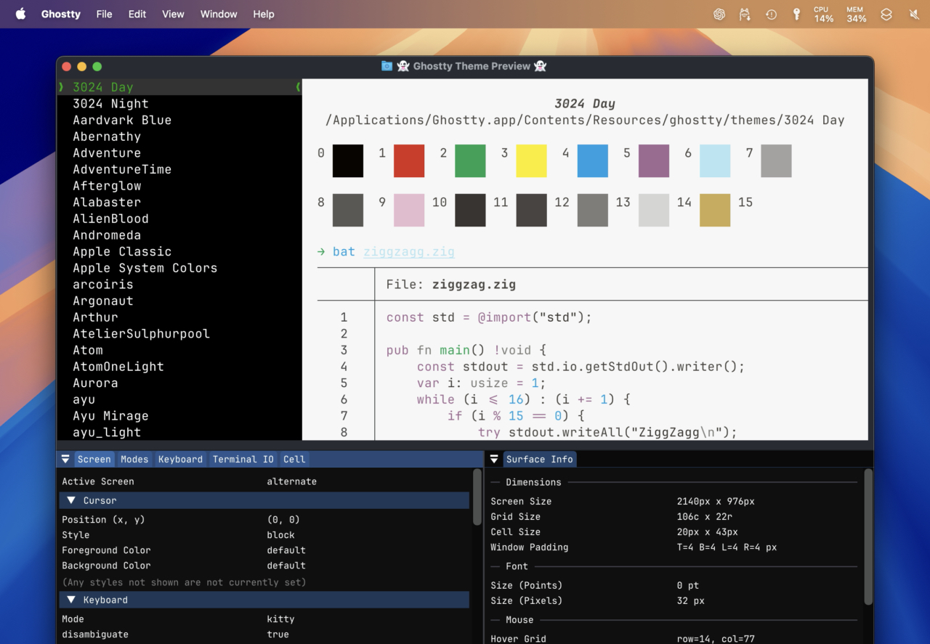Select the Abernathy theme
Viewport: 930px width, 644px height.
107,136
